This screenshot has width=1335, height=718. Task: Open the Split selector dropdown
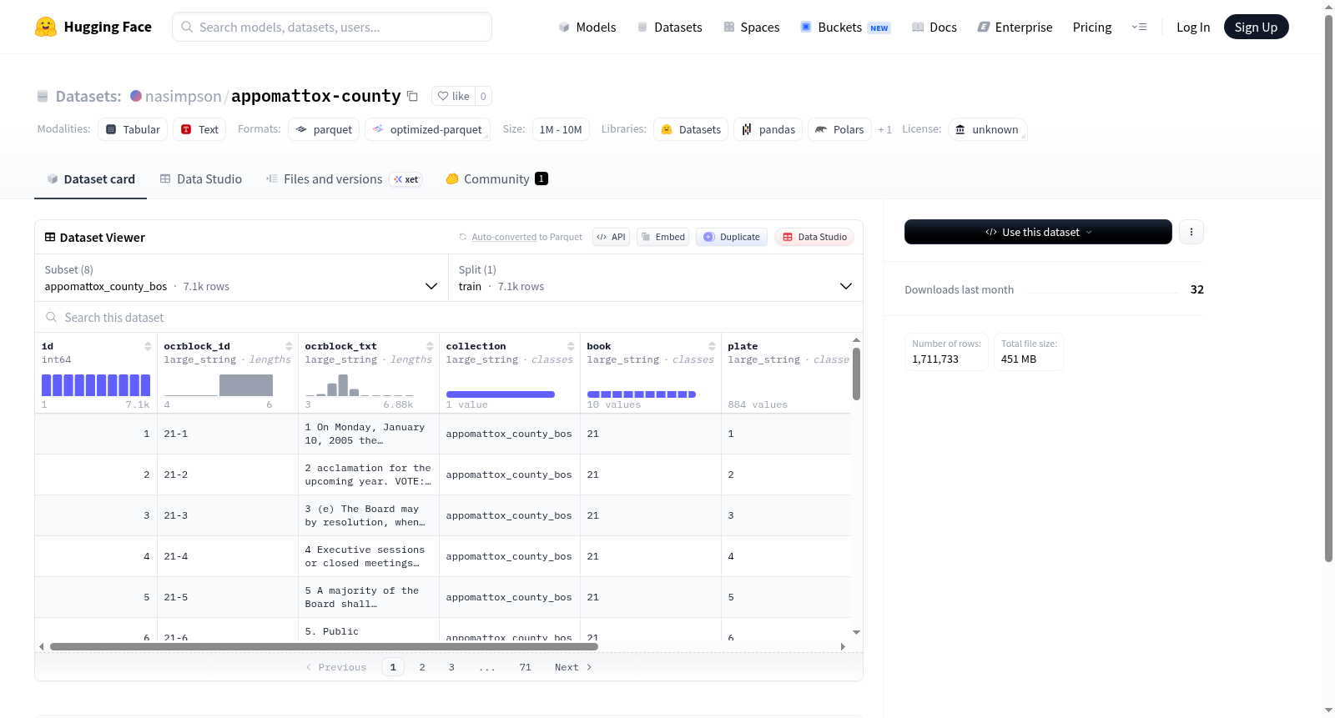point(655,278)
